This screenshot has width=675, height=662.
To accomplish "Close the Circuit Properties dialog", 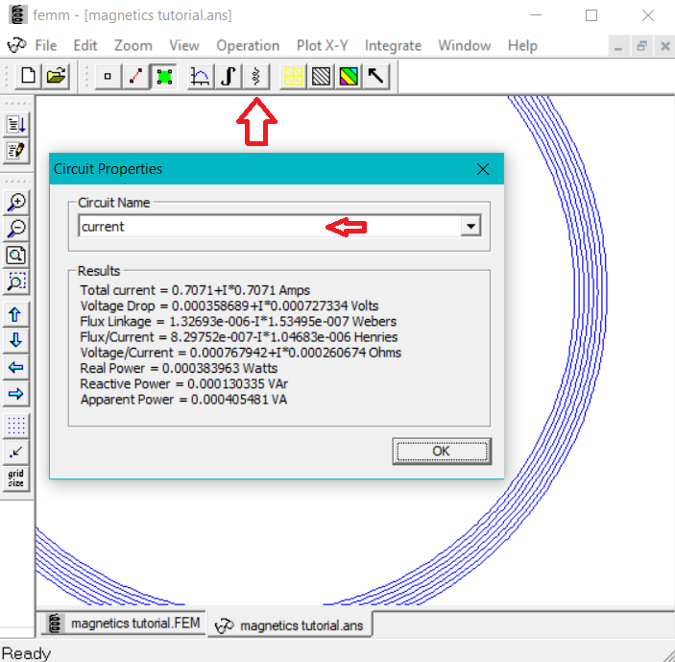I will pos(483,169).
